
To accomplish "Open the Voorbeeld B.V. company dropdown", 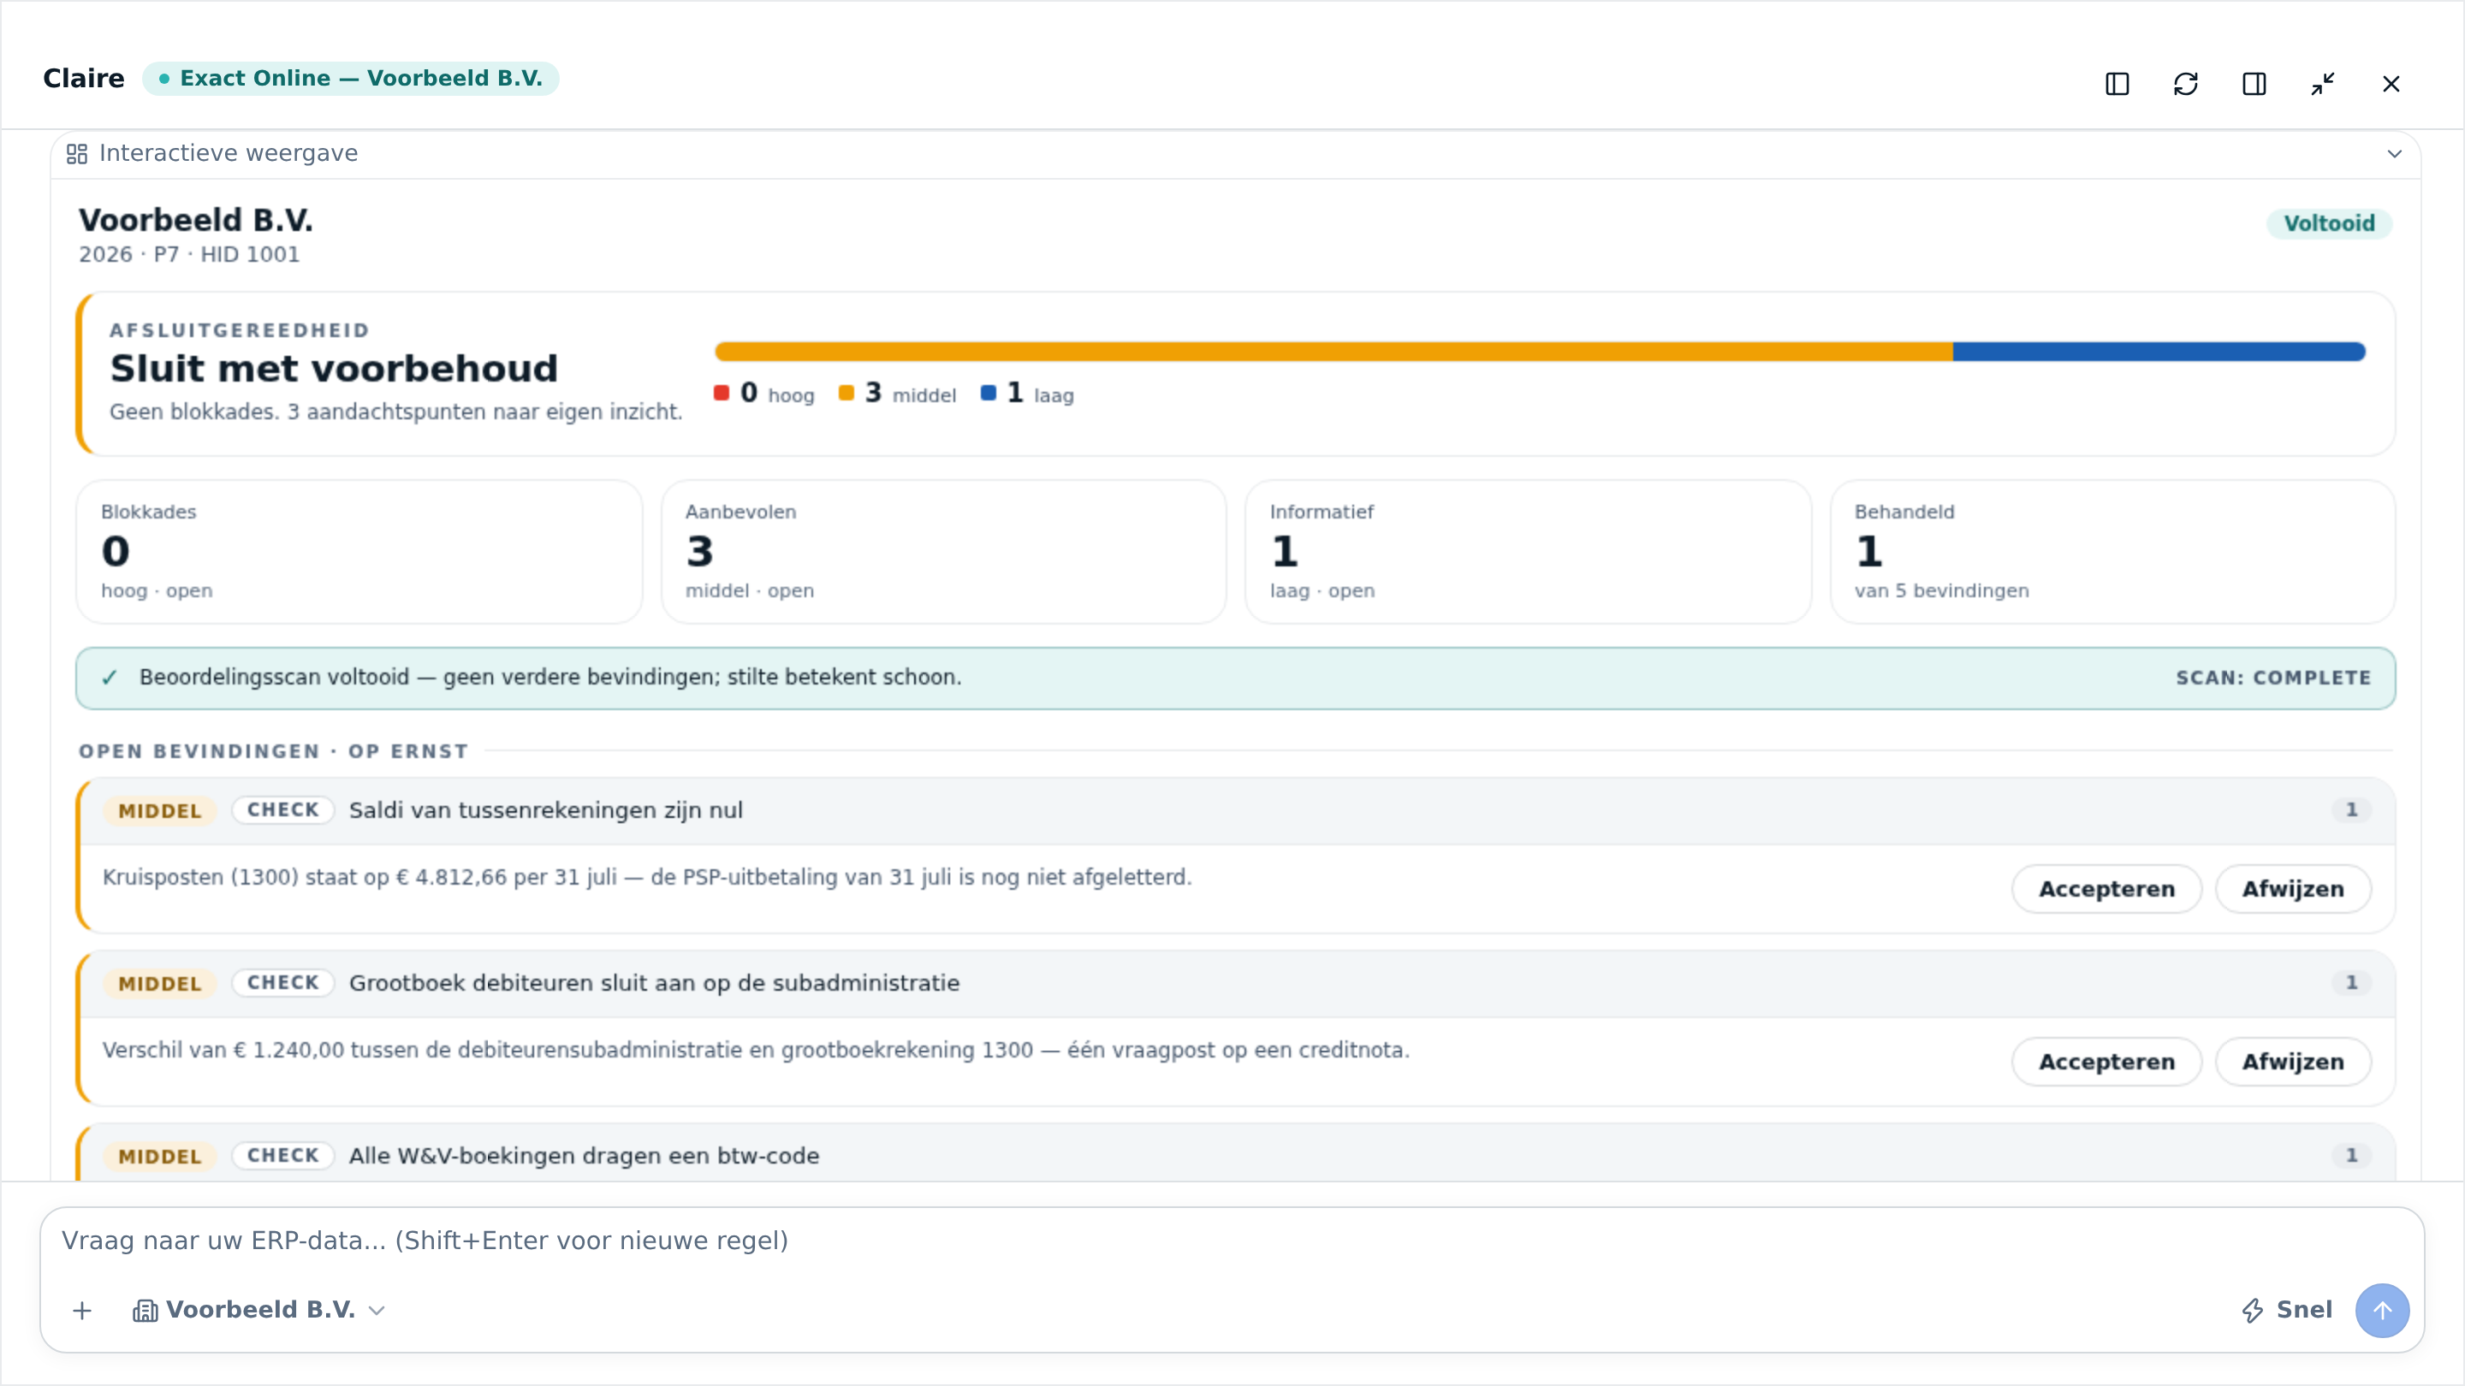I will (259, 1312).
